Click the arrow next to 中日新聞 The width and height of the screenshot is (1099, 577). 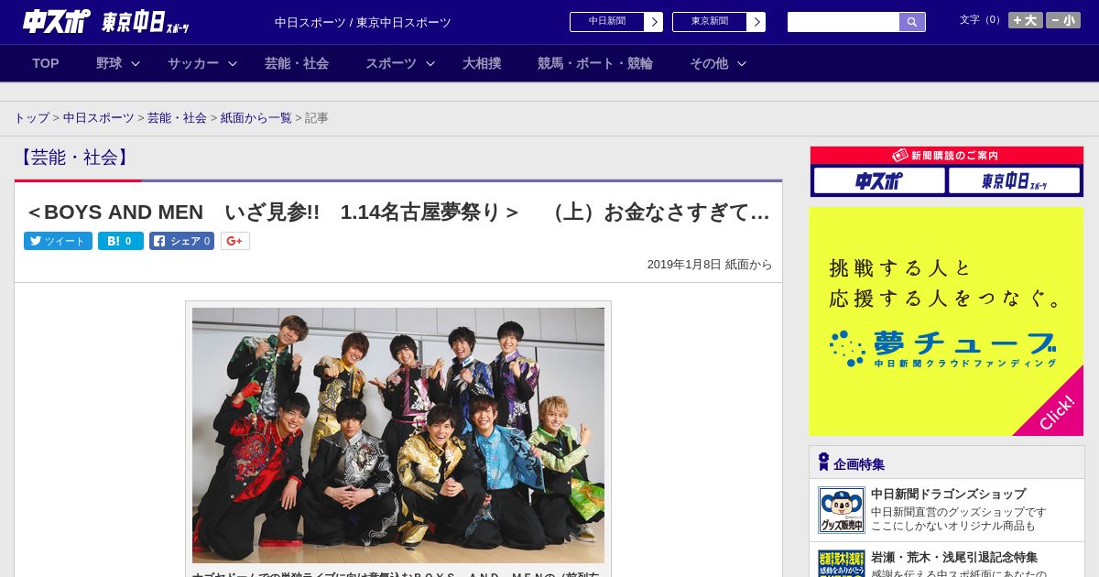tap(654, 22)
